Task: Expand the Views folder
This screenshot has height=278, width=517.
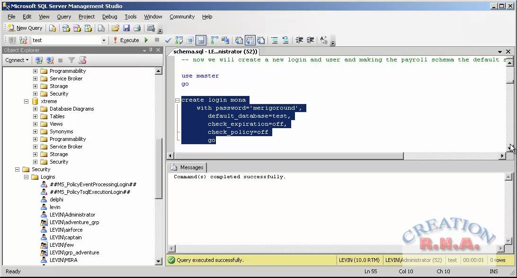Action: click(x=35, y=124)
